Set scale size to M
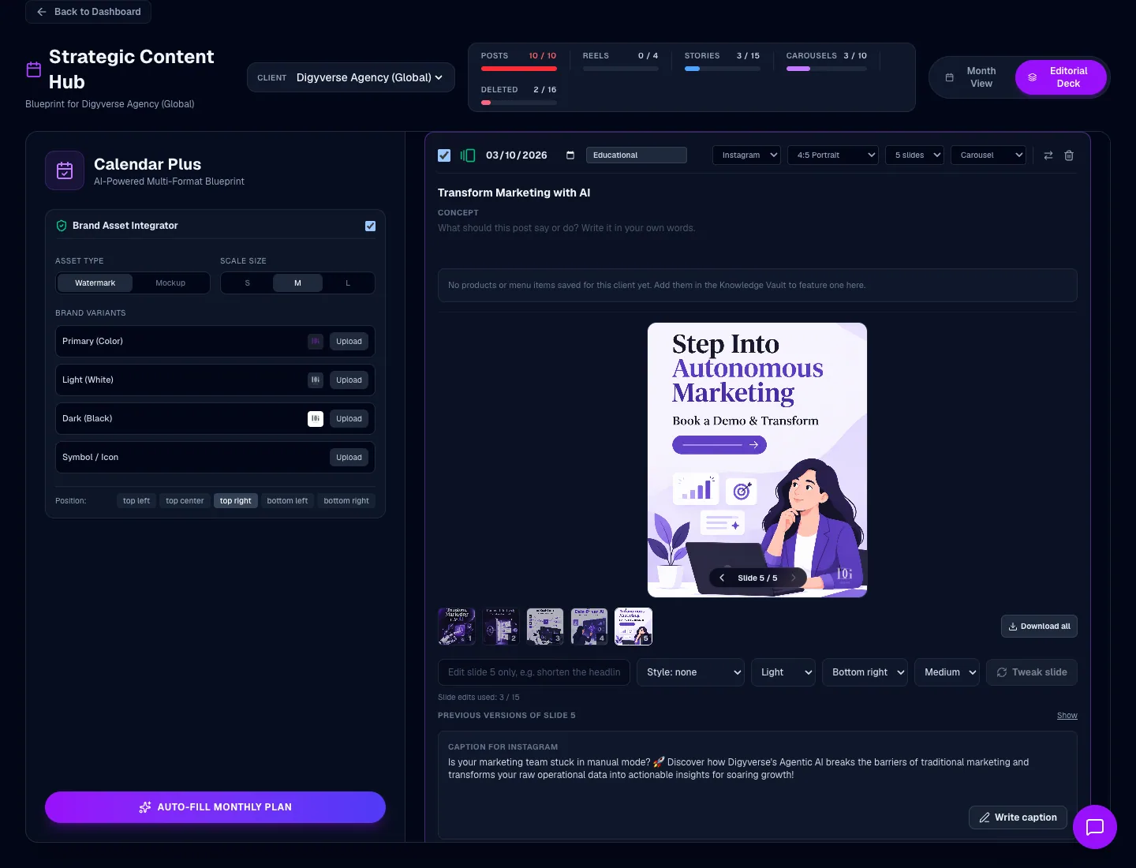 click(x=297, y=283)
